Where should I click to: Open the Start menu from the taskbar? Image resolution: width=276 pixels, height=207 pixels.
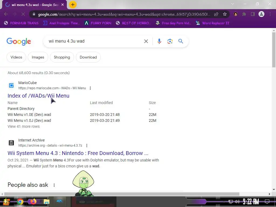[6, 202]
